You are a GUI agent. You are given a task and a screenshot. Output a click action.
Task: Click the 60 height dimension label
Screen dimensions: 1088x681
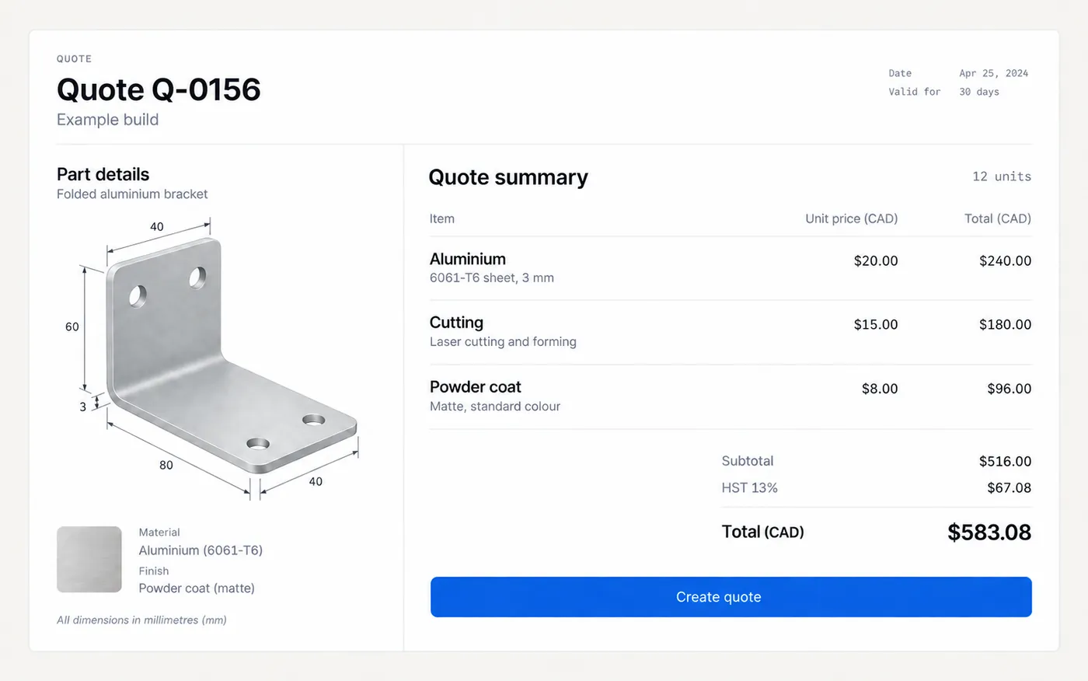pos(72,327)
